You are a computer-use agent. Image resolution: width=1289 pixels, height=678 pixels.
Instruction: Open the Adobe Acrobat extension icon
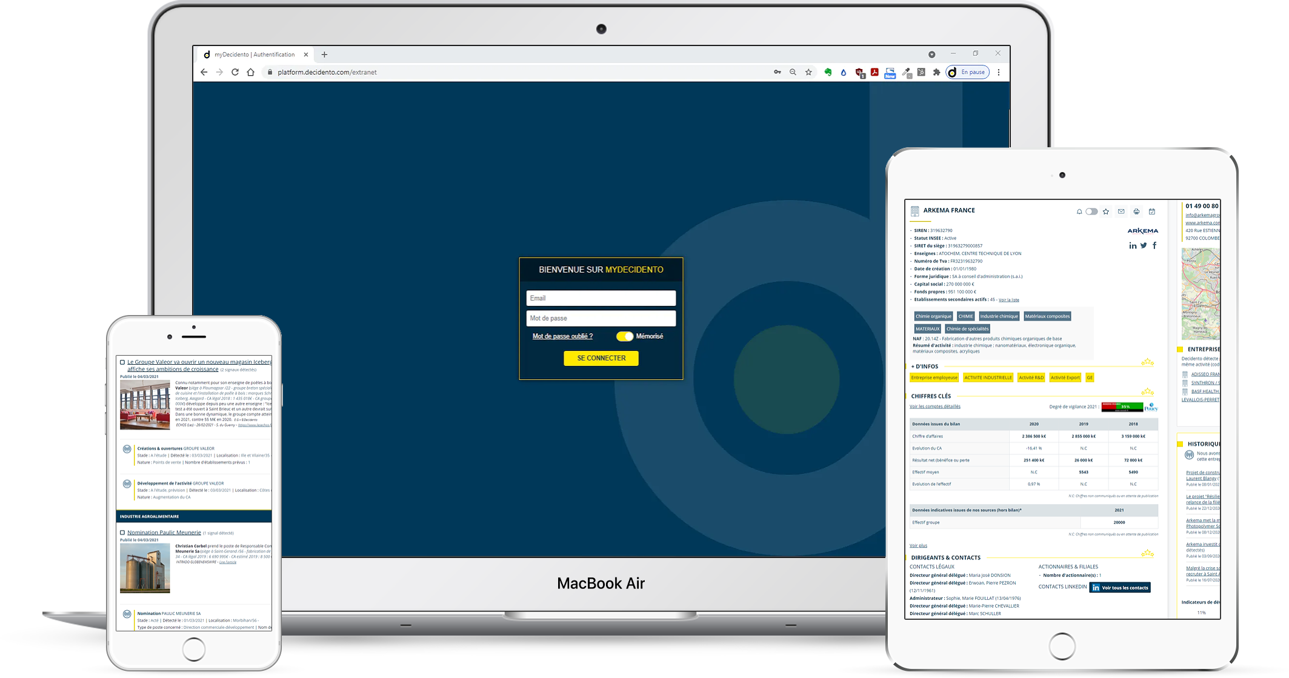coord(874,72)
